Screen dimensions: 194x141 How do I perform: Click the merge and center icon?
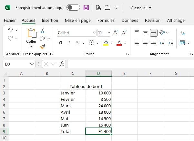(182, 43)
